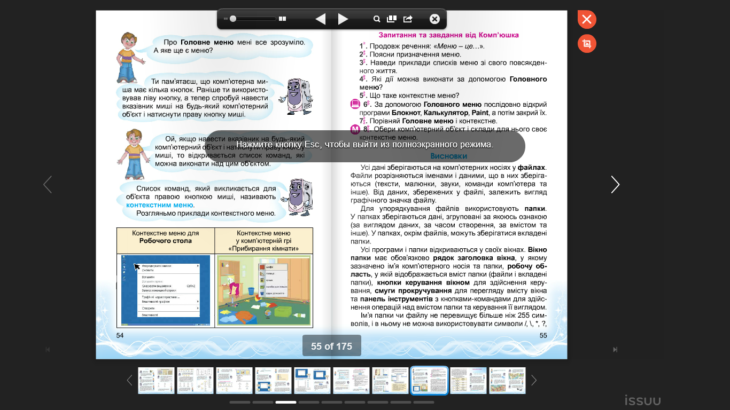The image size is (730, 410).
Task: Open the search magnifier in toolbar
Action: pyautogui.click(x=377, y=19)
